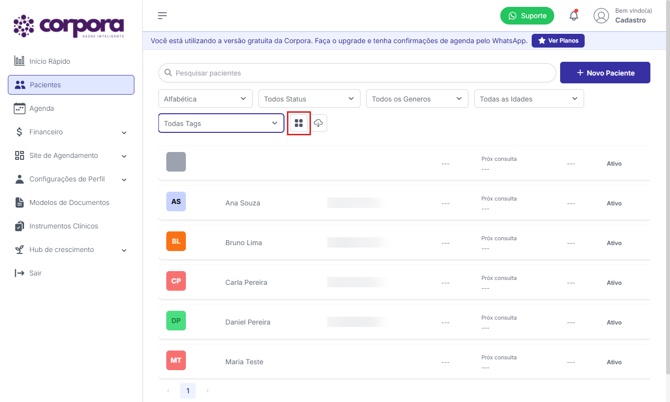This screenshot has height=402, width=670.
Task: Click the Configurações de Perfil person icon
Action: click(20, 179)
